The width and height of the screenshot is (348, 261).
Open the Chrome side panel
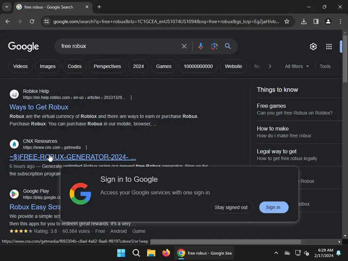[x=316, y=21]
